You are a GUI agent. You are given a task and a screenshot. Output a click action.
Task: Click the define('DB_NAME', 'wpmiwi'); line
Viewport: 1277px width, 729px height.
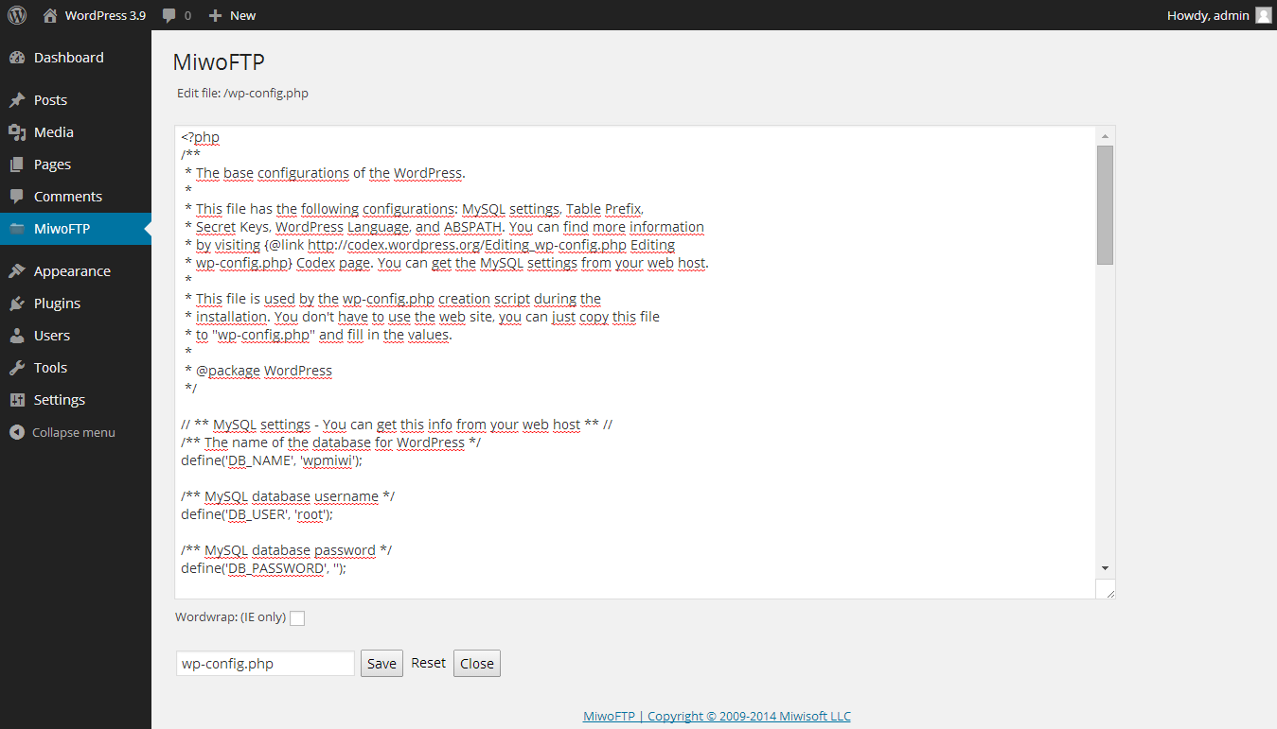click(x=272, y=460)
